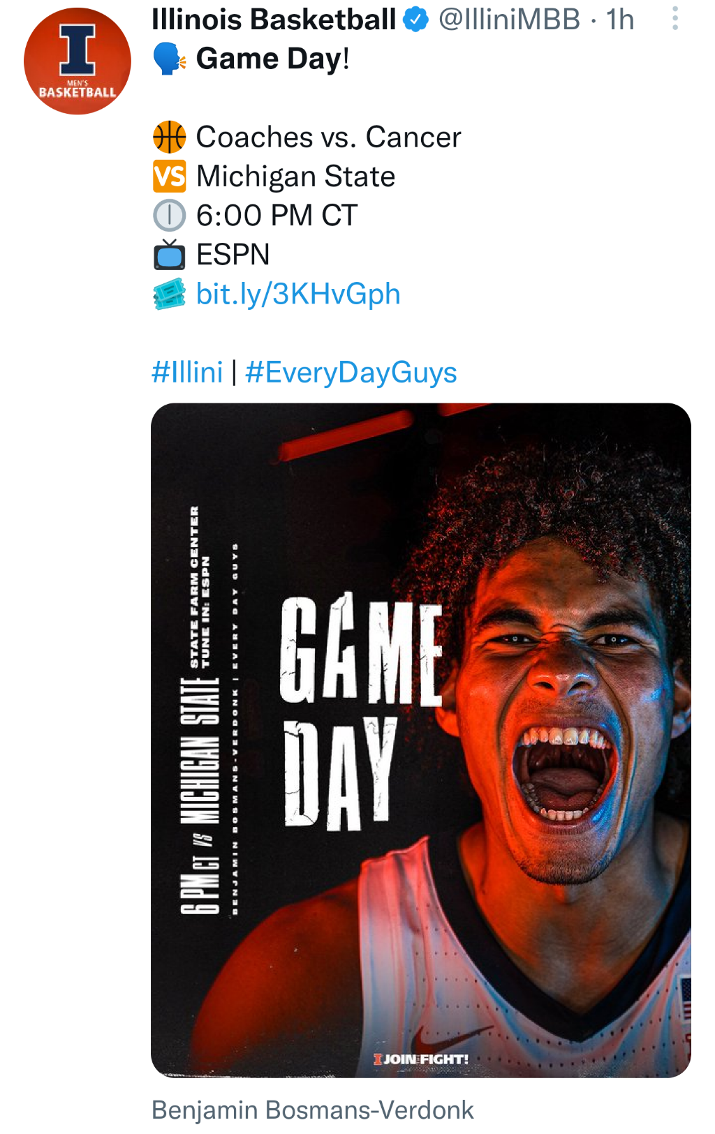Screen dimensions: 715x1134
Task: Click the orange VS emoji
Action: click(169, 177)
